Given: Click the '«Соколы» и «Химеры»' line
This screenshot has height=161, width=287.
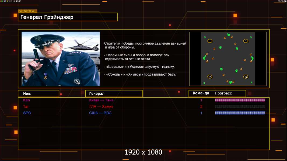Looking at the screenshot, I should [x=140, y=74].
